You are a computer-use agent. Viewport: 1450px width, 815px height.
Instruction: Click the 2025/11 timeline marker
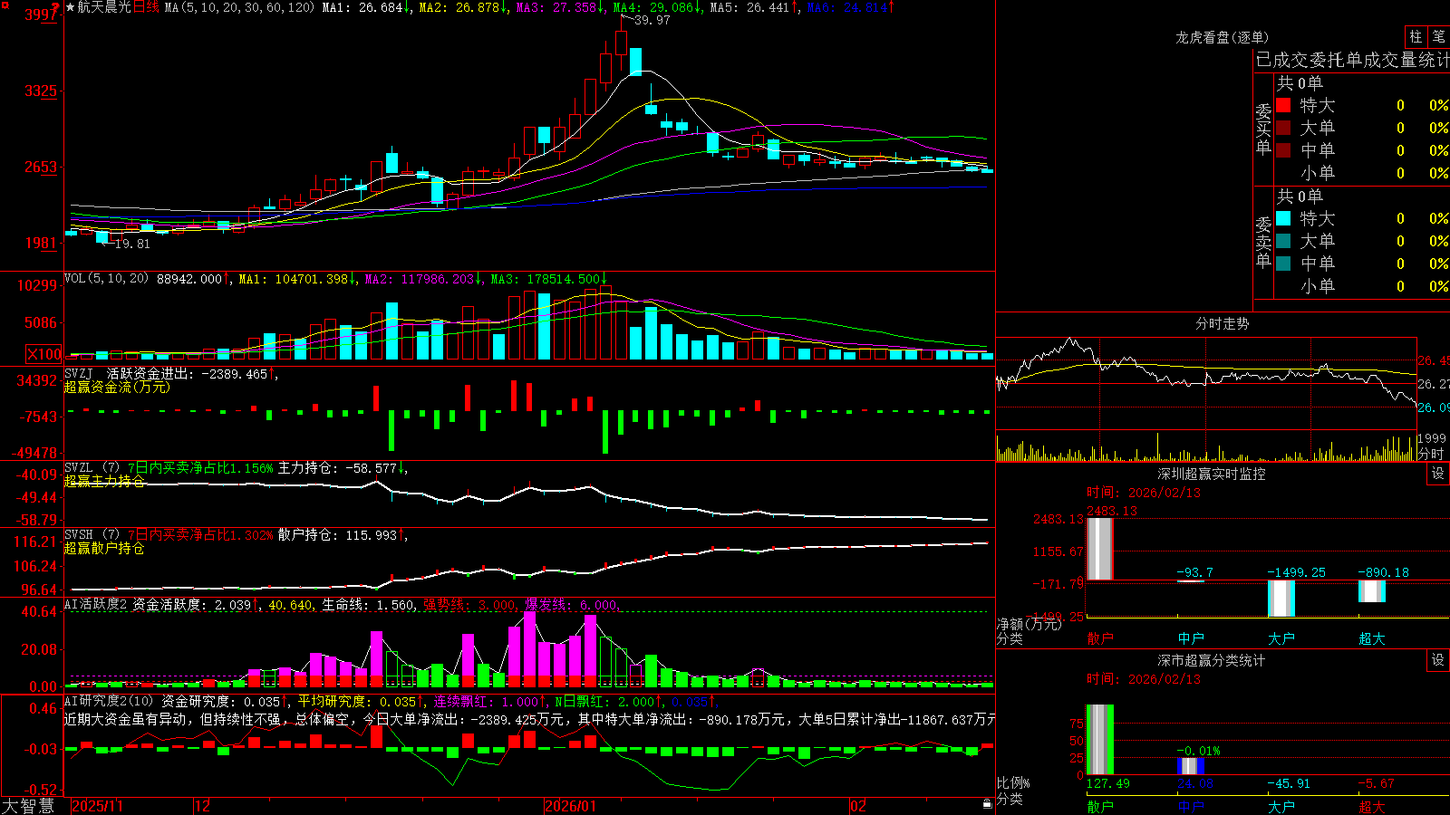tap(97, 806)
